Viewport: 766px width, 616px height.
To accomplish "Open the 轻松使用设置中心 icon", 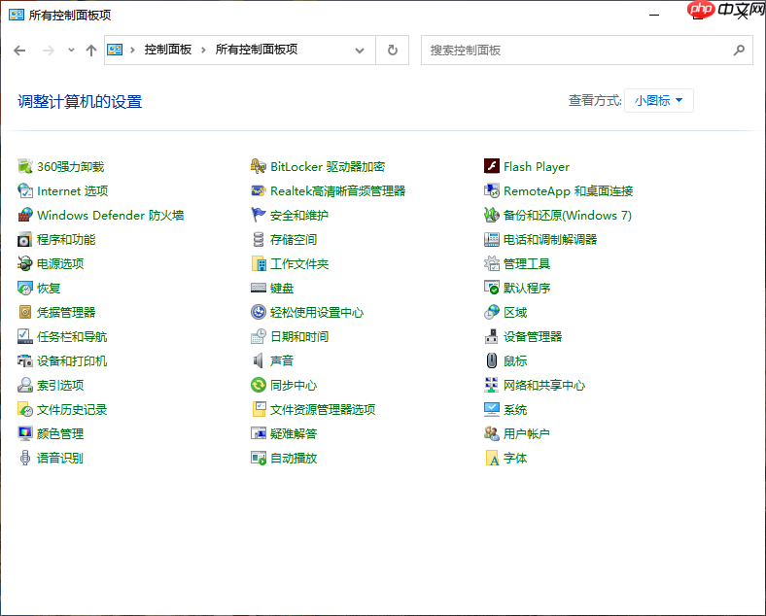I will coord(259,313).
